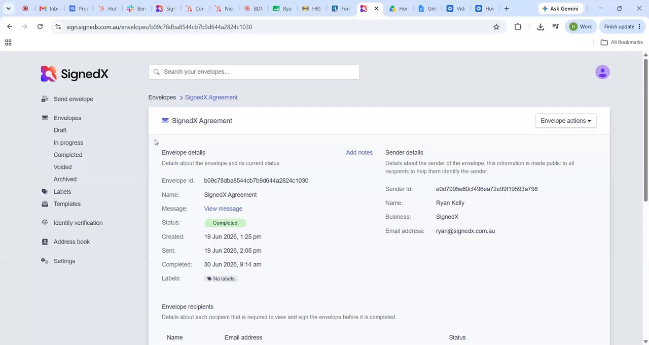Open the Chrome downloads icon

[540, 27]
